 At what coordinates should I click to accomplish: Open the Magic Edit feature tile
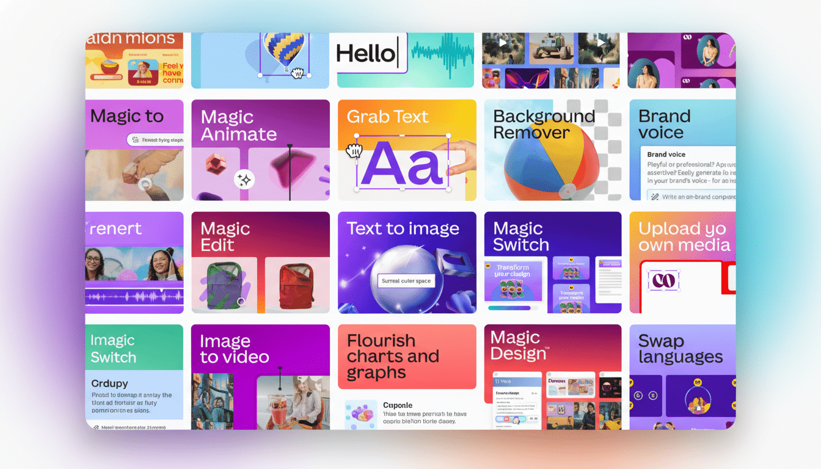pyautogui.click(x=260, y=263)
